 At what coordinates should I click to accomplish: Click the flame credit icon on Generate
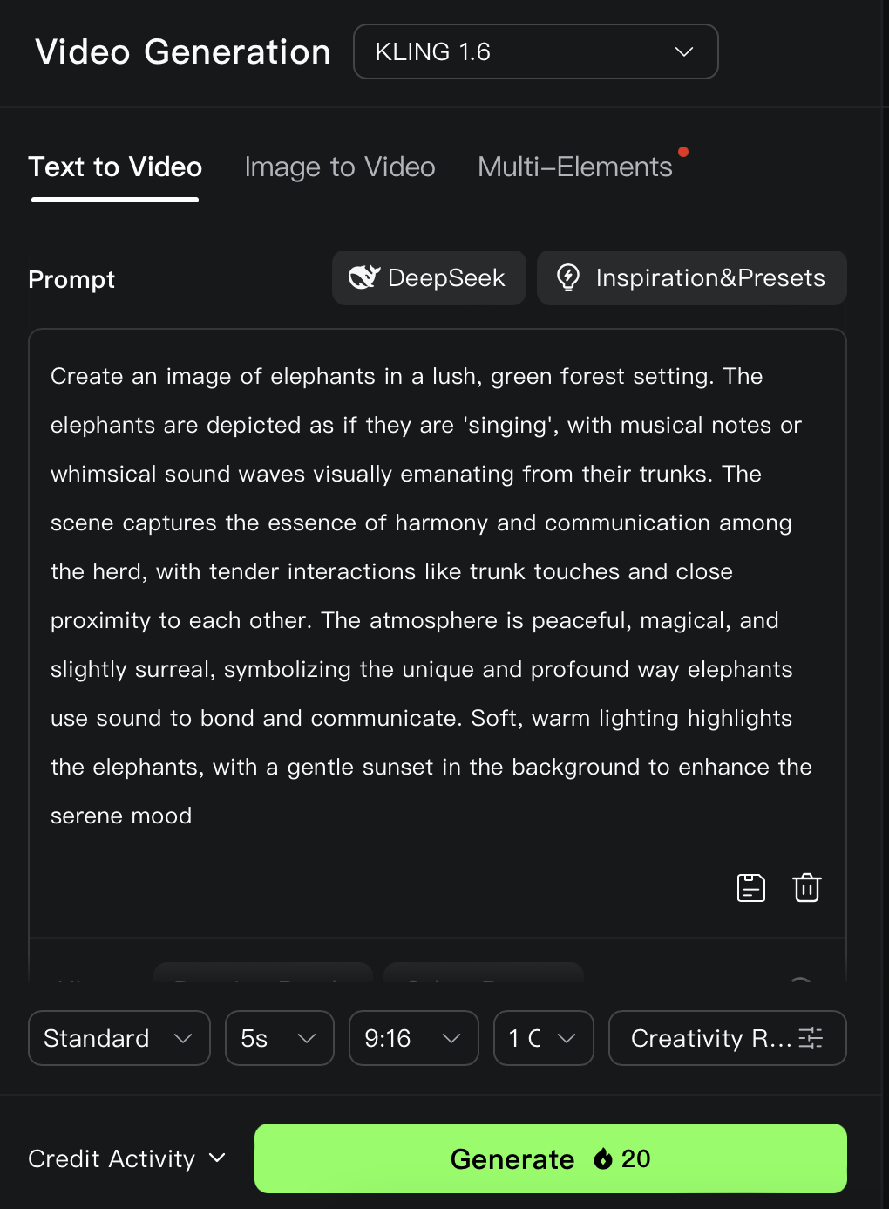[603, 1158]
